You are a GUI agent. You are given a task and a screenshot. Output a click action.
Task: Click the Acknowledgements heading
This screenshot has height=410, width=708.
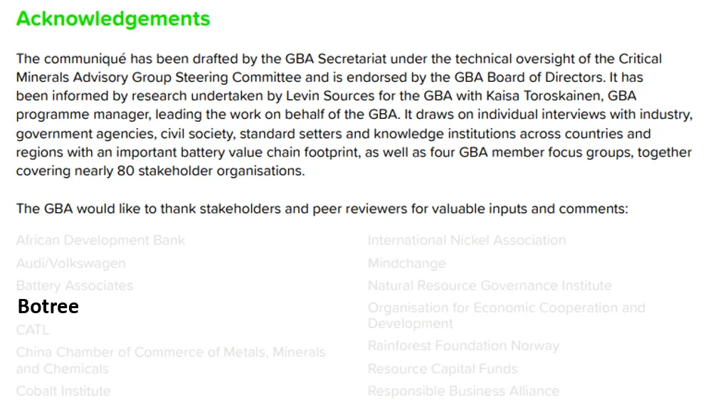(x=113, y=19)
